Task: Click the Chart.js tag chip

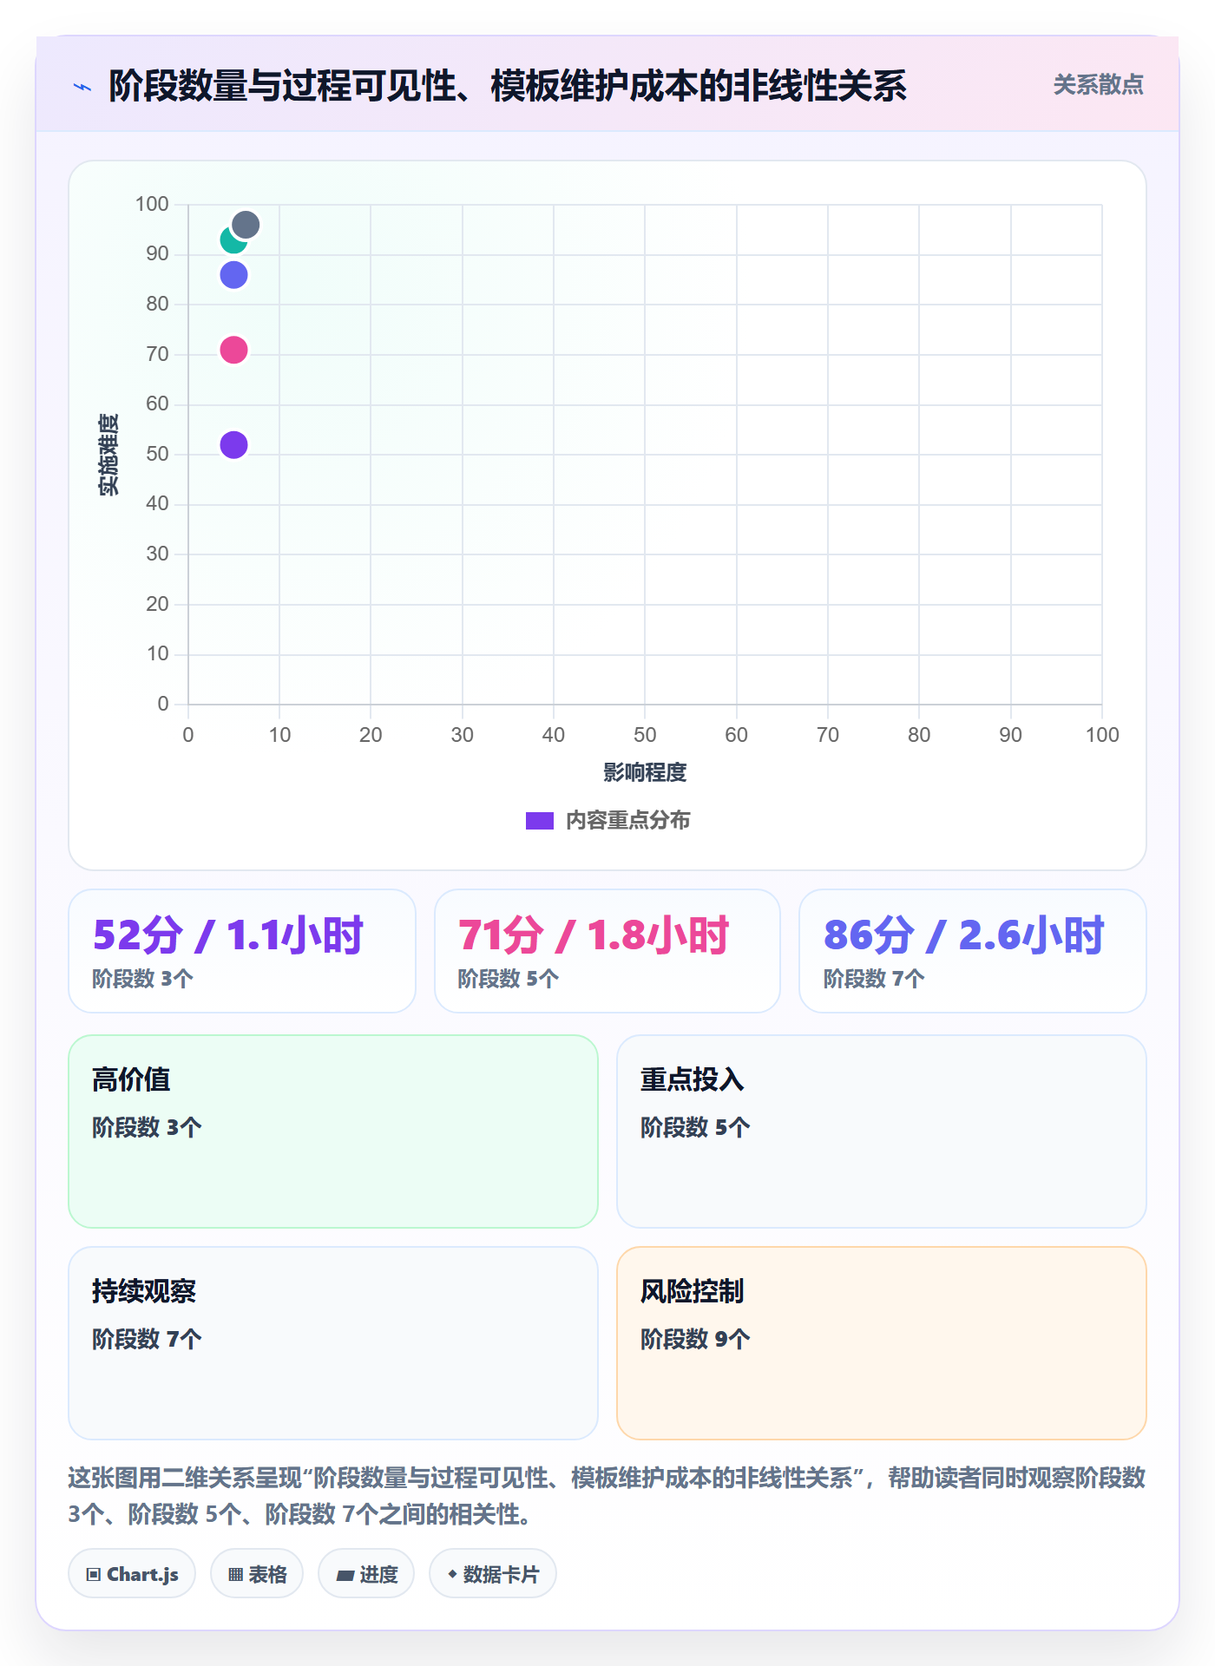Action: pos(132,1574)
